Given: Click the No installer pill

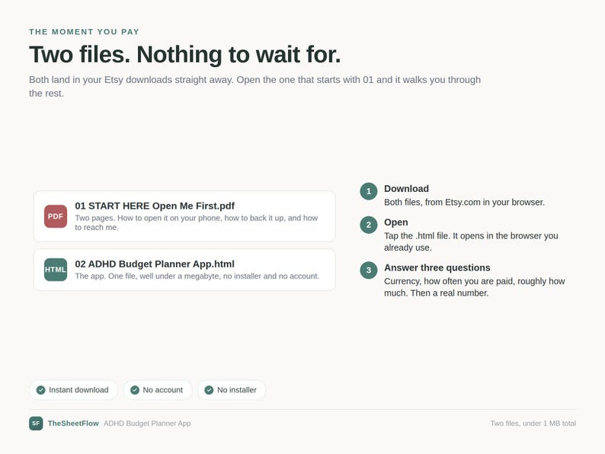Looking at the screenshot, I should [232, 390].
